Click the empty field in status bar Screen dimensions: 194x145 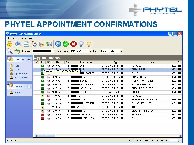tap(174, 140)
